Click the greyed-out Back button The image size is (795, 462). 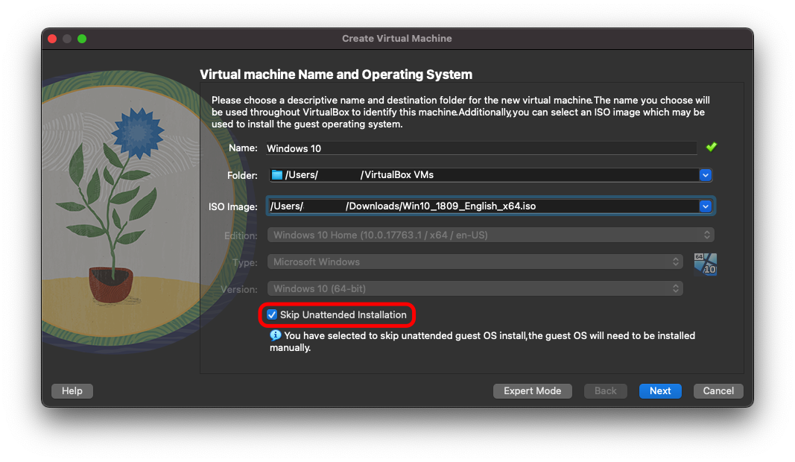click(x=605, y=391)
